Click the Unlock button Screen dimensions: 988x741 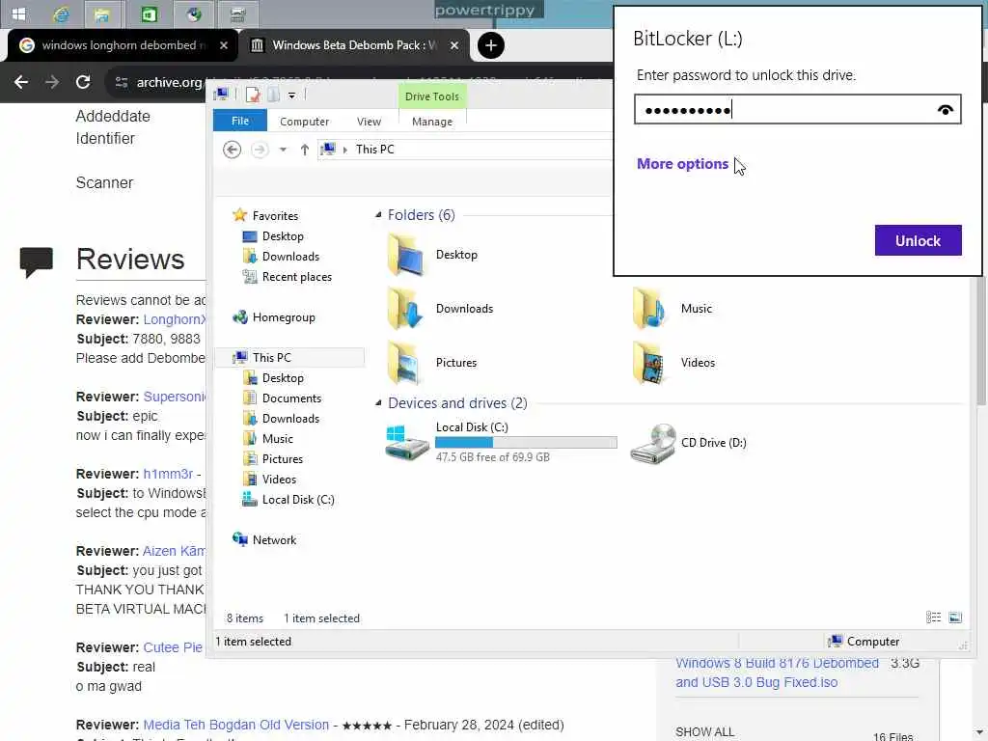(x=918, y=240)
